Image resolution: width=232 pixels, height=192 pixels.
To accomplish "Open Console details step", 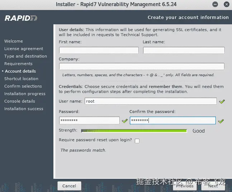I will click(19, 101).
